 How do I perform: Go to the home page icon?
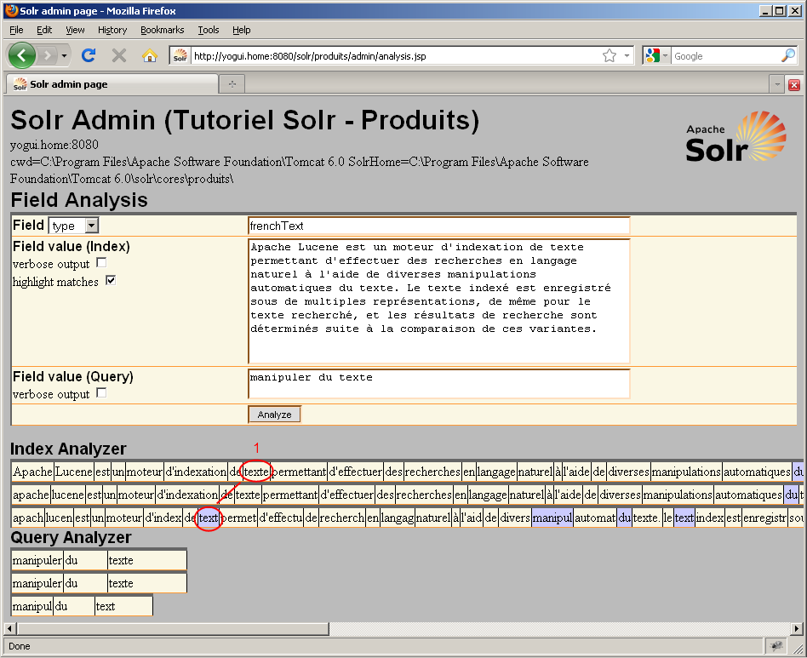(x=150, y=55)
